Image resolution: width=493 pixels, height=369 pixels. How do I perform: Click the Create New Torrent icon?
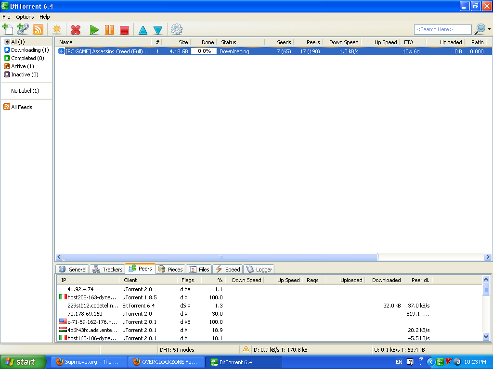pos(57,29)
